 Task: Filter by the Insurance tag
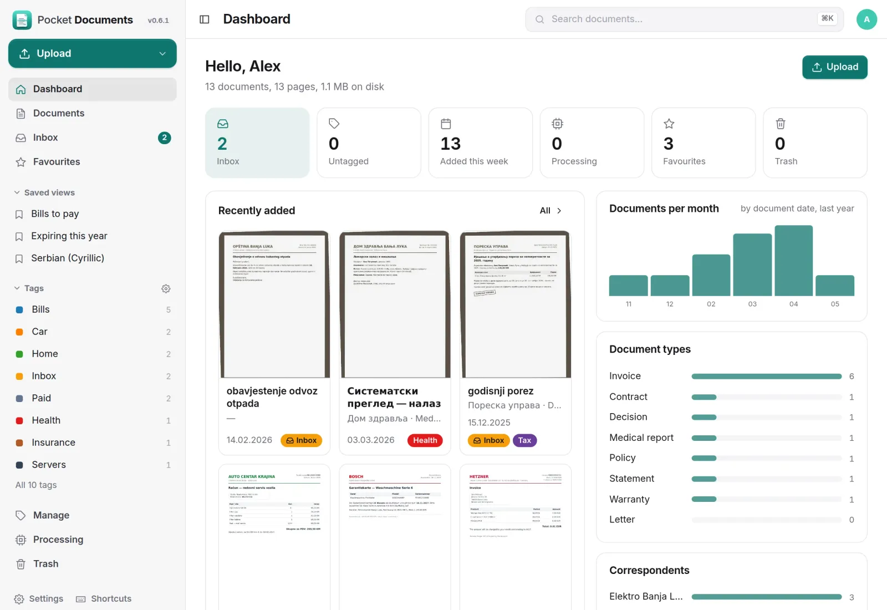(x=93, y=443)
